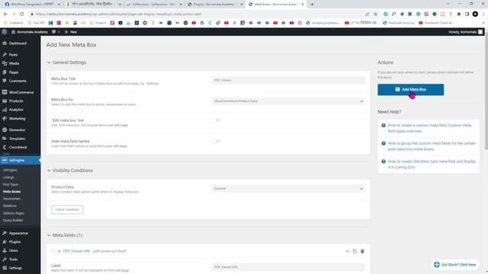Bookmark this page with star icon

pos(375,14)
